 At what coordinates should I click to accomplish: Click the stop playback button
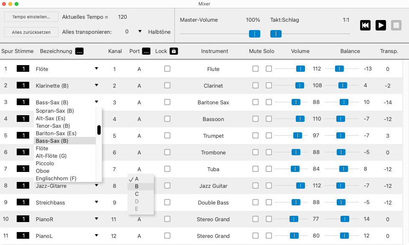pos(396,25)
